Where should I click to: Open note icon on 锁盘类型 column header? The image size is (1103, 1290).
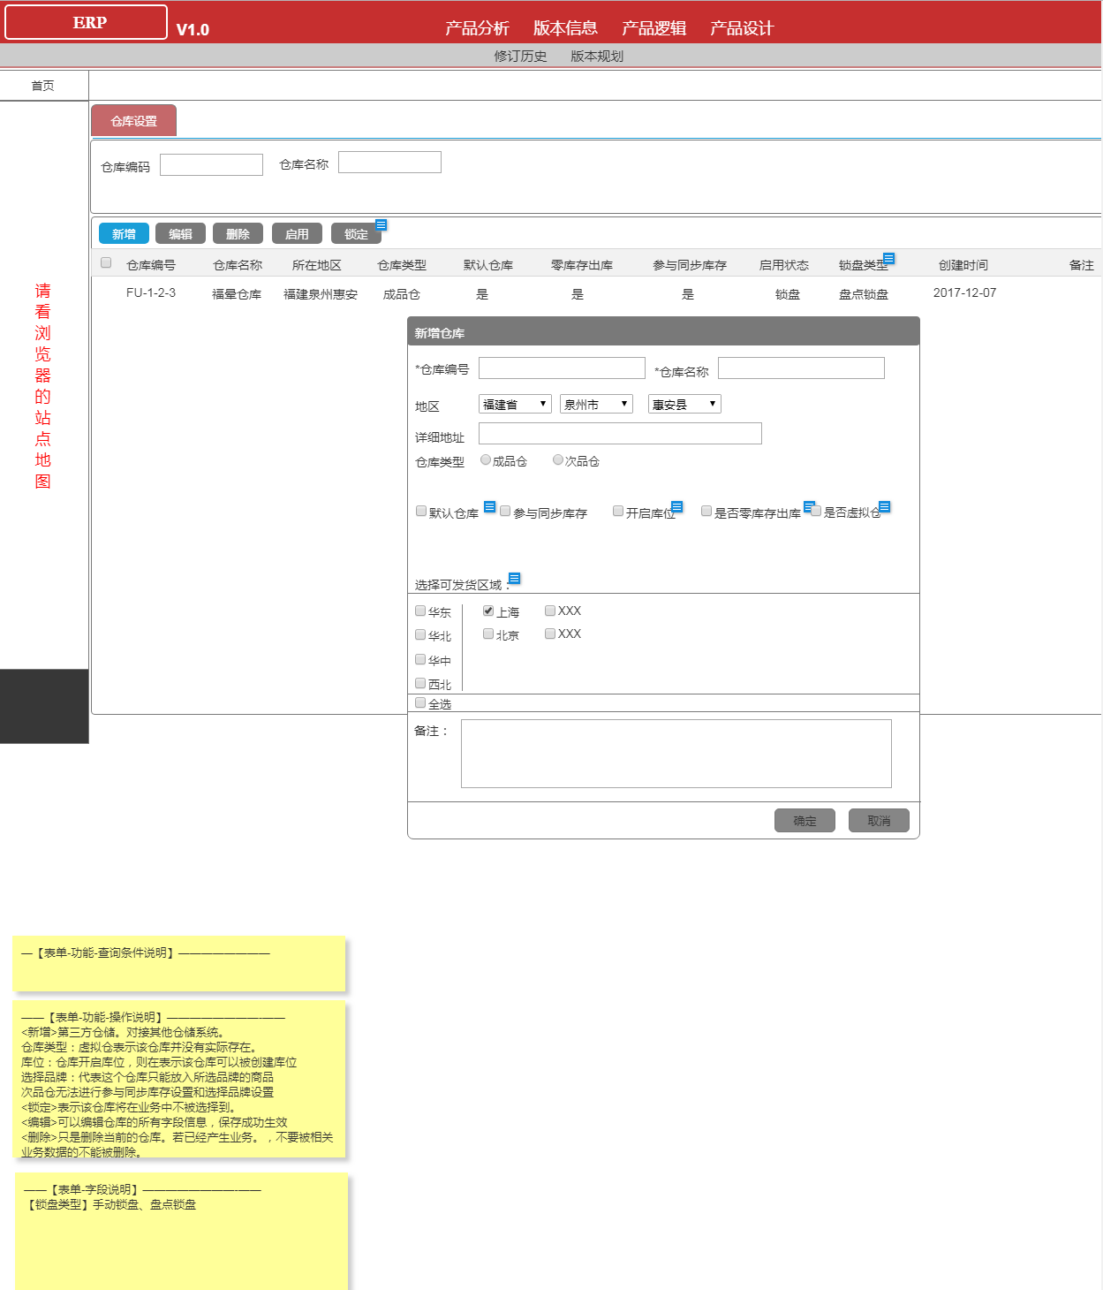click(889, 258)
